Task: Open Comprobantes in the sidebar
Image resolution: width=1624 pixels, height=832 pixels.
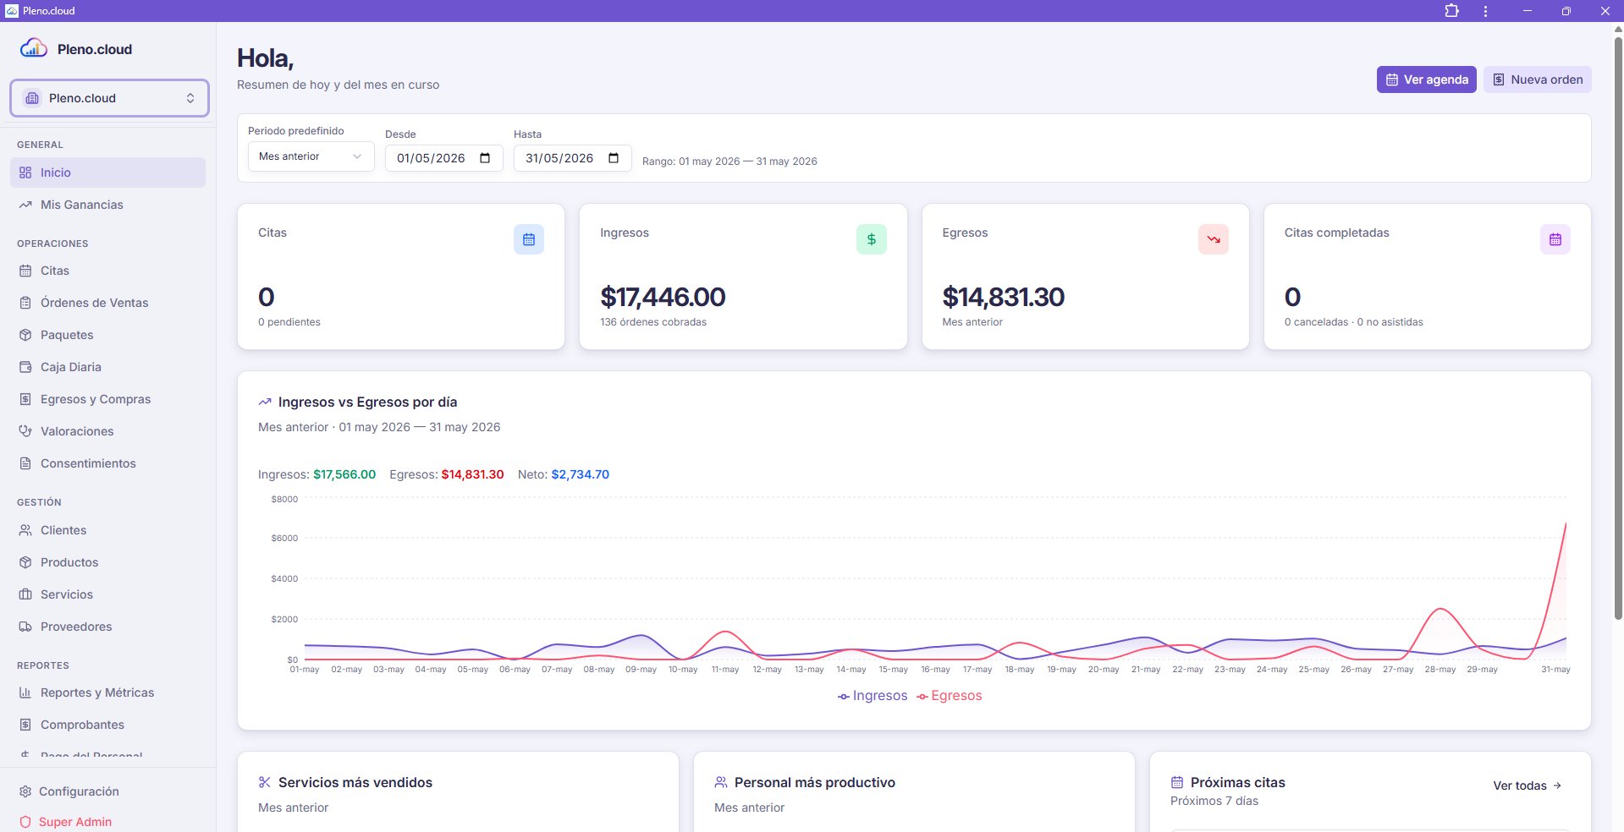Action: 107,725
